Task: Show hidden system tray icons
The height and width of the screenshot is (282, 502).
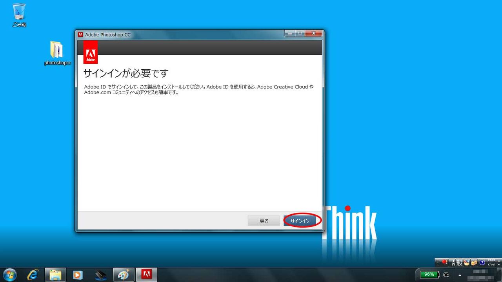Action: coord(460,275)
